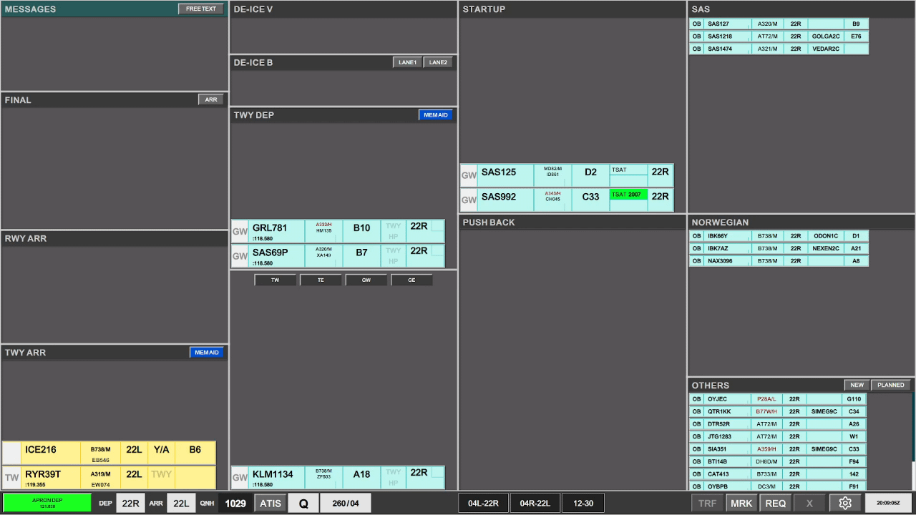Click the REQ button in bottom bar
916x515 pixels.
776,503
